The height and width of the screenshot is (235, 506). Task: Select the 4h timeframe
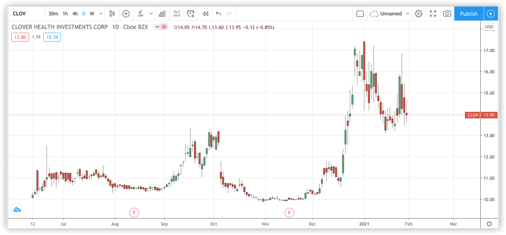[x=75, y=14]
